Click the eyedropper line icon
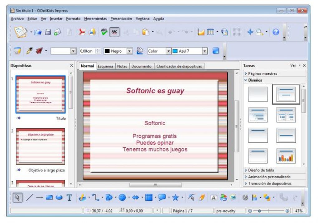The width and height of the screenshot is (318, 223). 29,51
